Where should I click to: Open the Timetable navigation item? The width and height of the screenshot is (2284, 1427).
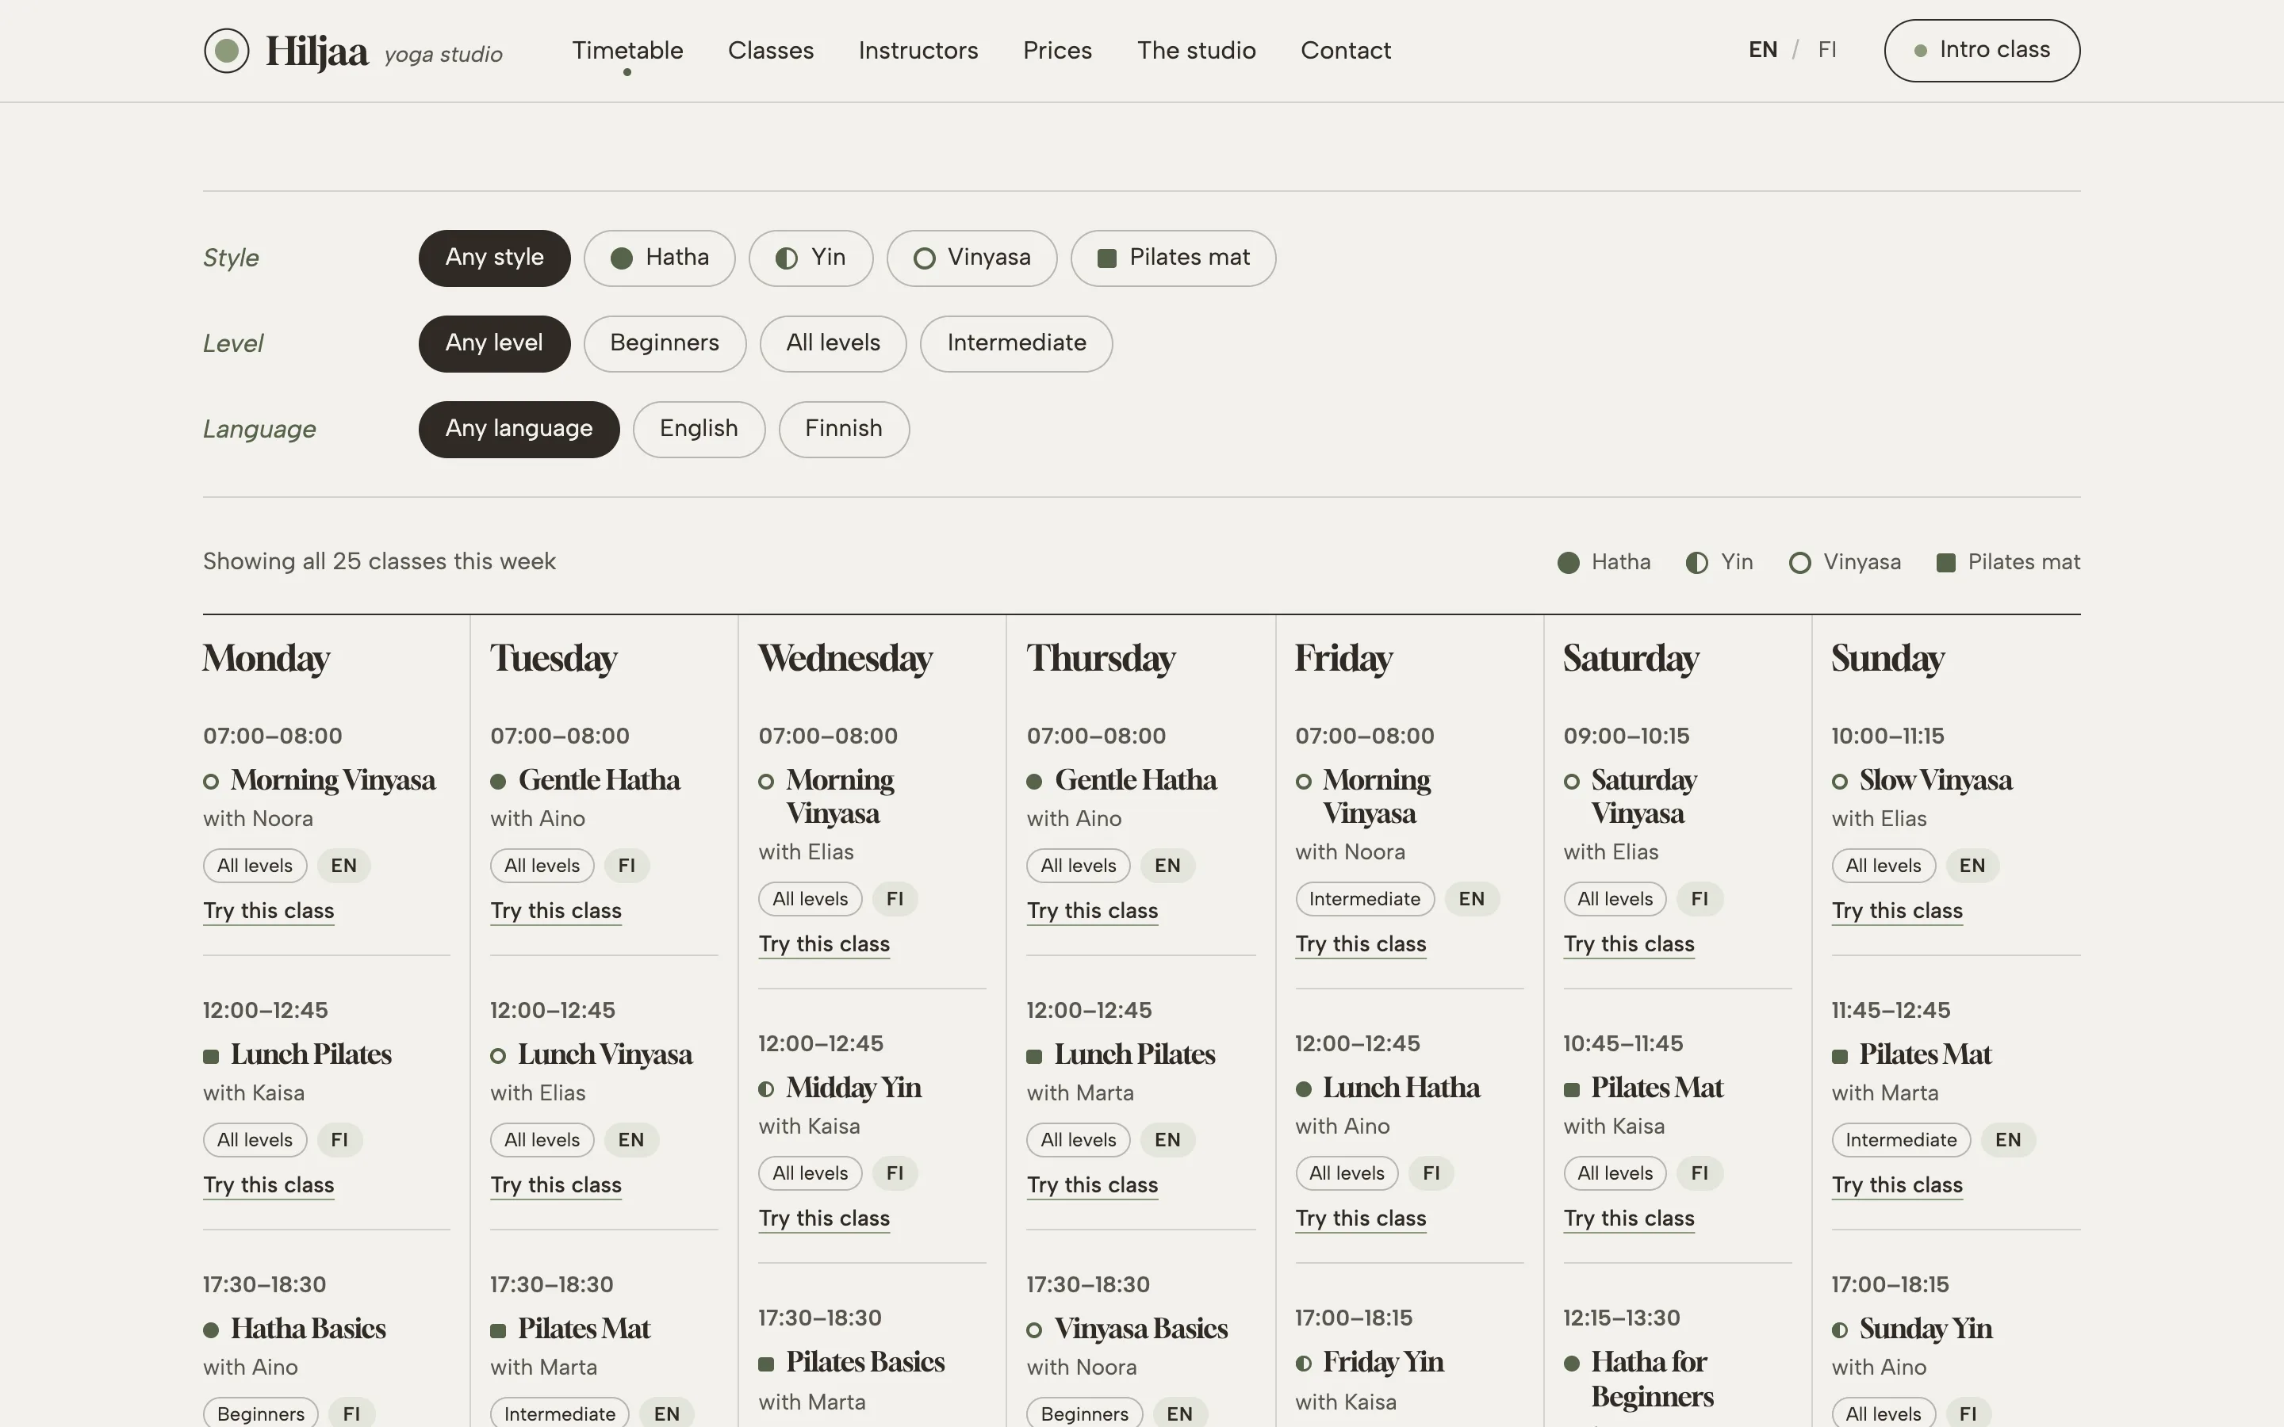click(627, 51)
